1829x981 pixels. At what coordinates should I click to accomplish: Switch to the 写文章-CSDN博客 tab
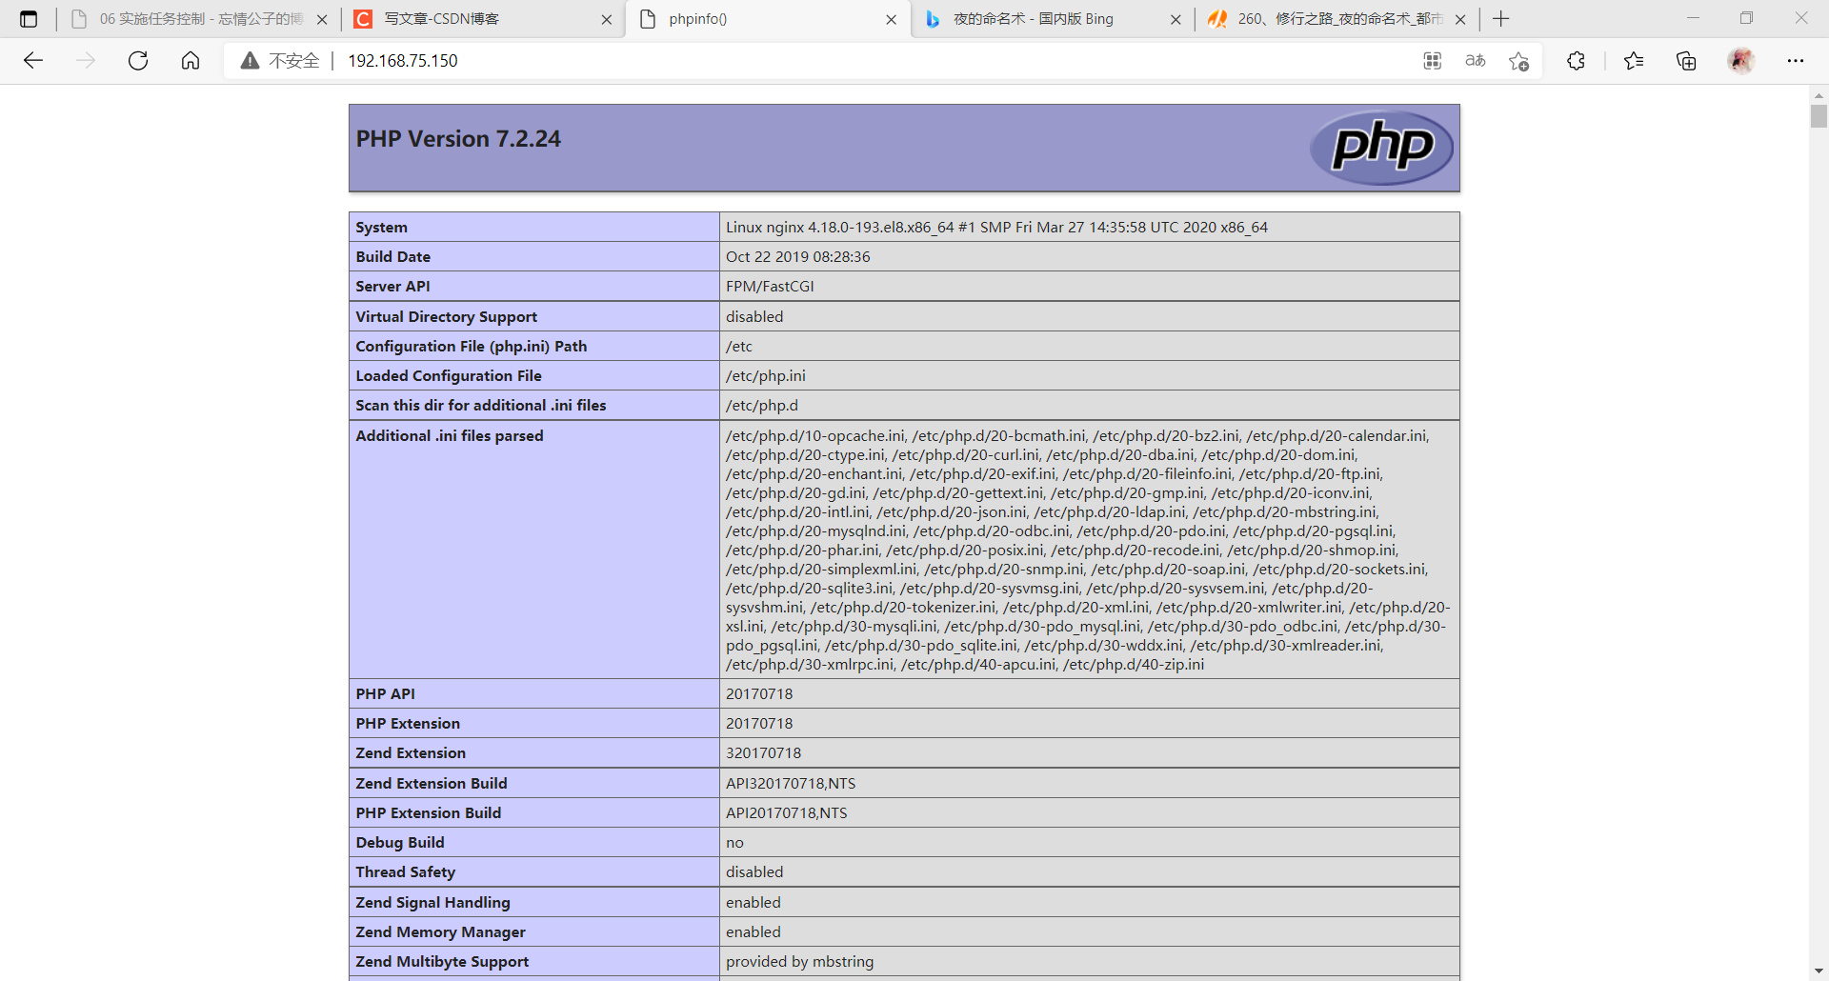tap(481, 19)
